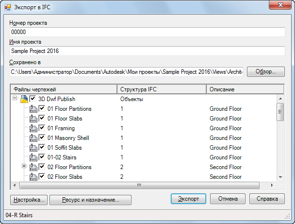Click the DWG icon for 01 Floor Slabs
Screen dimensions: 295x224
33,119
